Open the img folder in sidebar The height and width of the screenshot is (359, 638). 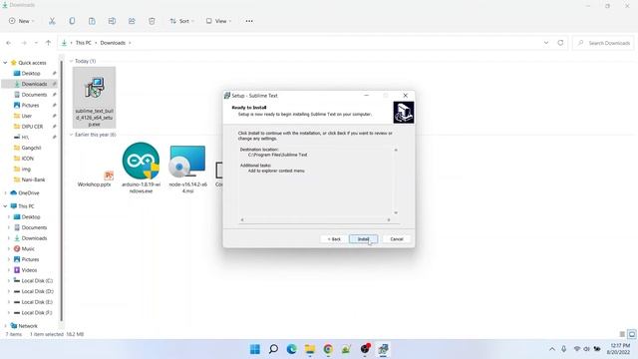(x=26, y=169)
